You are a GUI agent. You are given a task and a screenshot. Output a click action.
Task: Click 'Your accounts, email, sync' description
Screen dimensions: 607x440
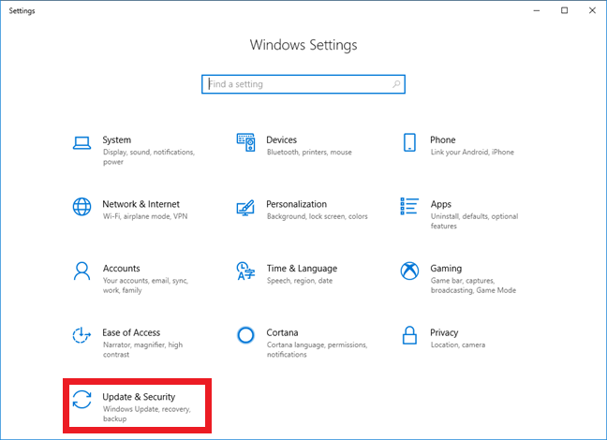point(145,286)
